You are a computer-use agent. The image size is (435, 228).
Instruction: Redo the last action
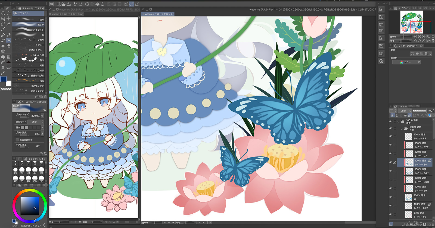click(x=80, y=4)
